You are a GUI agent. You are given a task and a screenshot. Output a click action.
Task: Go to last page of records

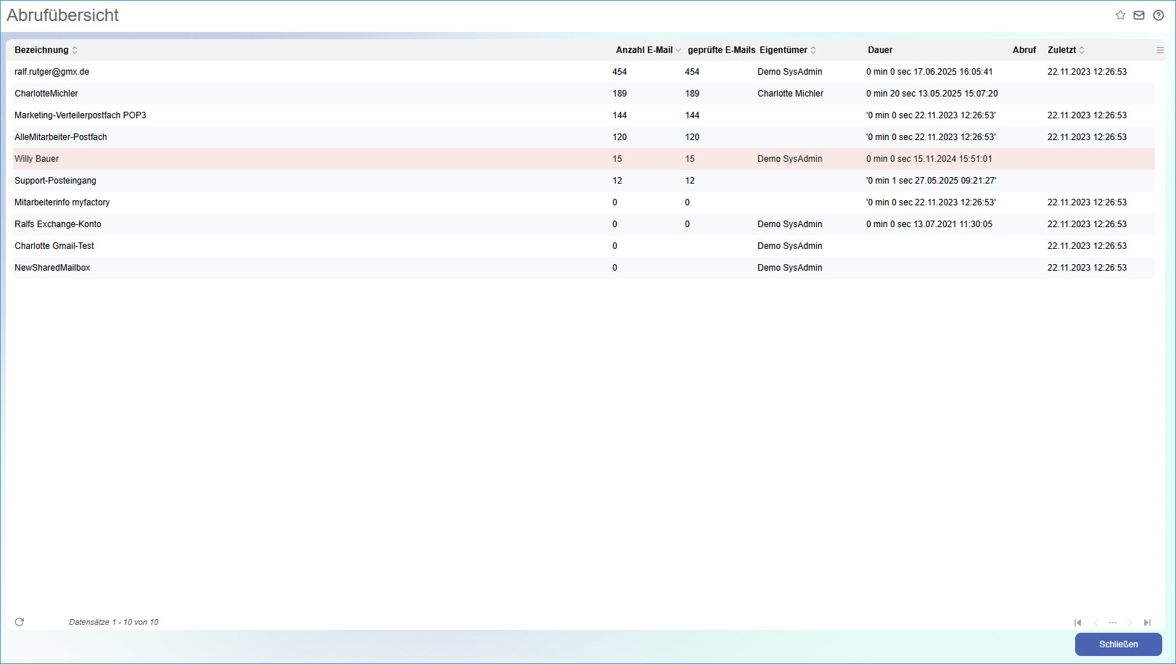[1147, 623]
